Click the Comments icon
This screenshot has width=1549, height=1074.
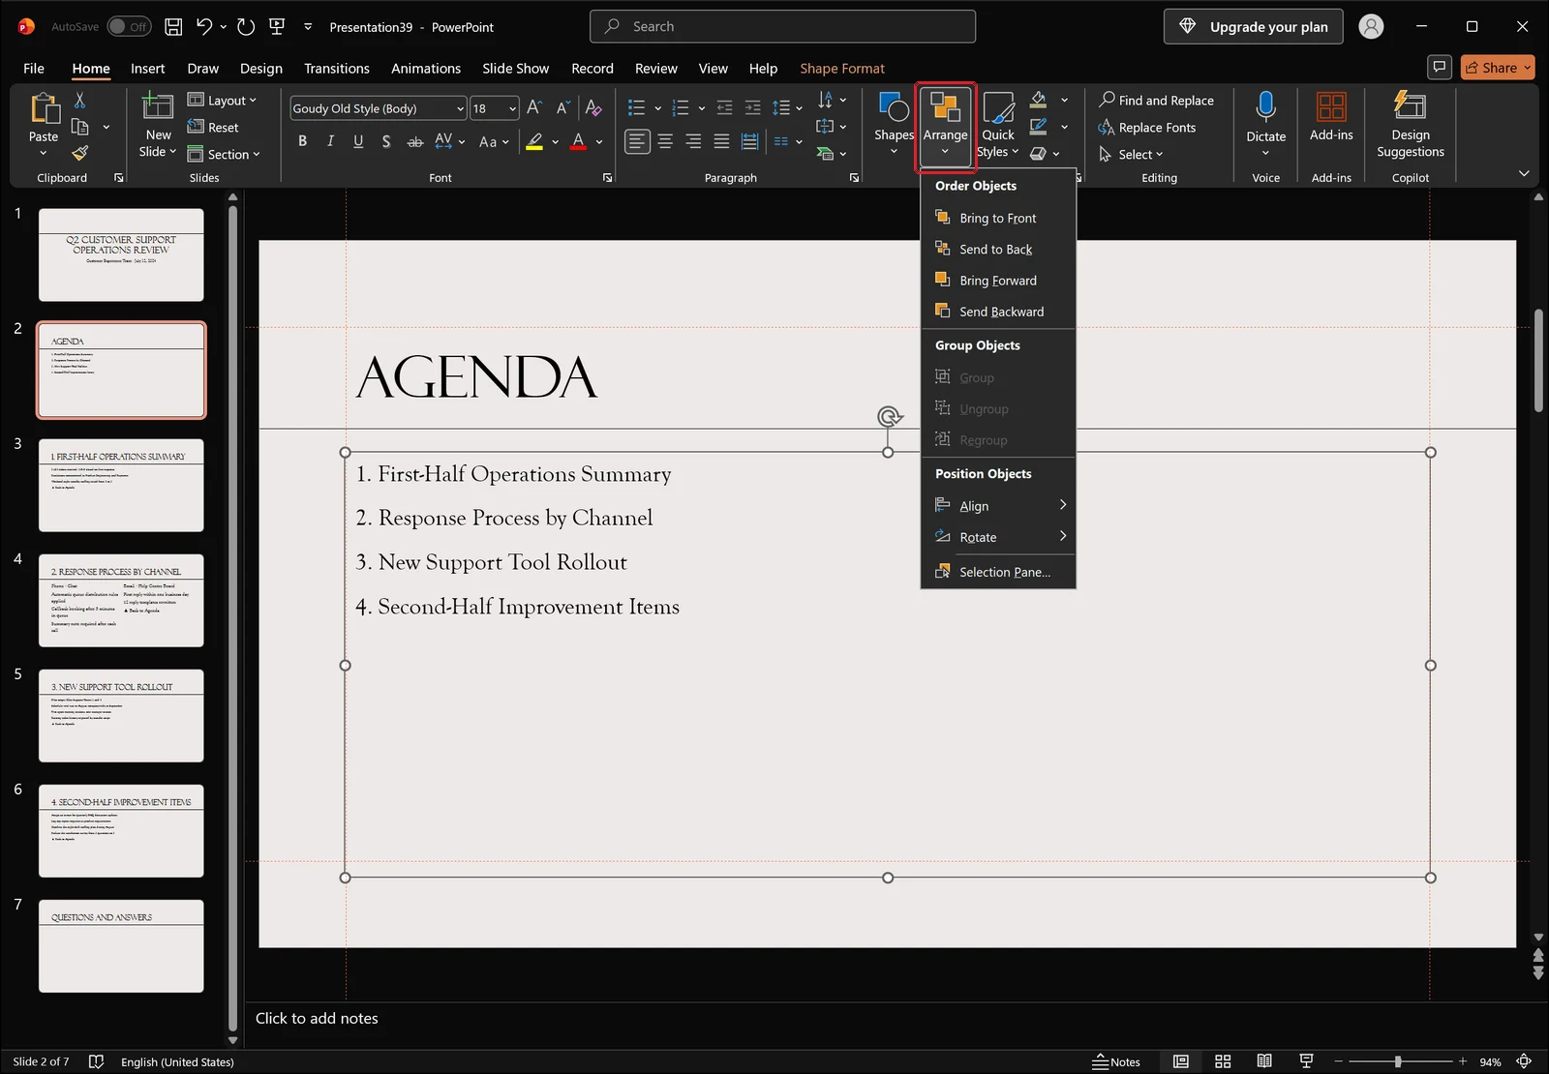(1440, 67)
